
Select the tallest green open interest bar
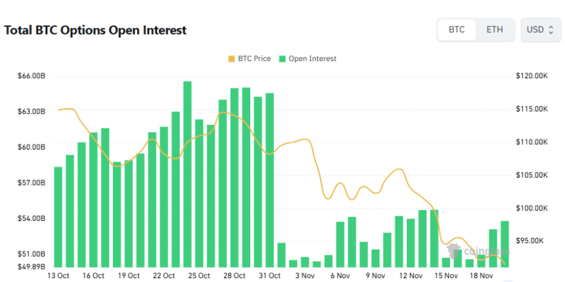point(187,174)
